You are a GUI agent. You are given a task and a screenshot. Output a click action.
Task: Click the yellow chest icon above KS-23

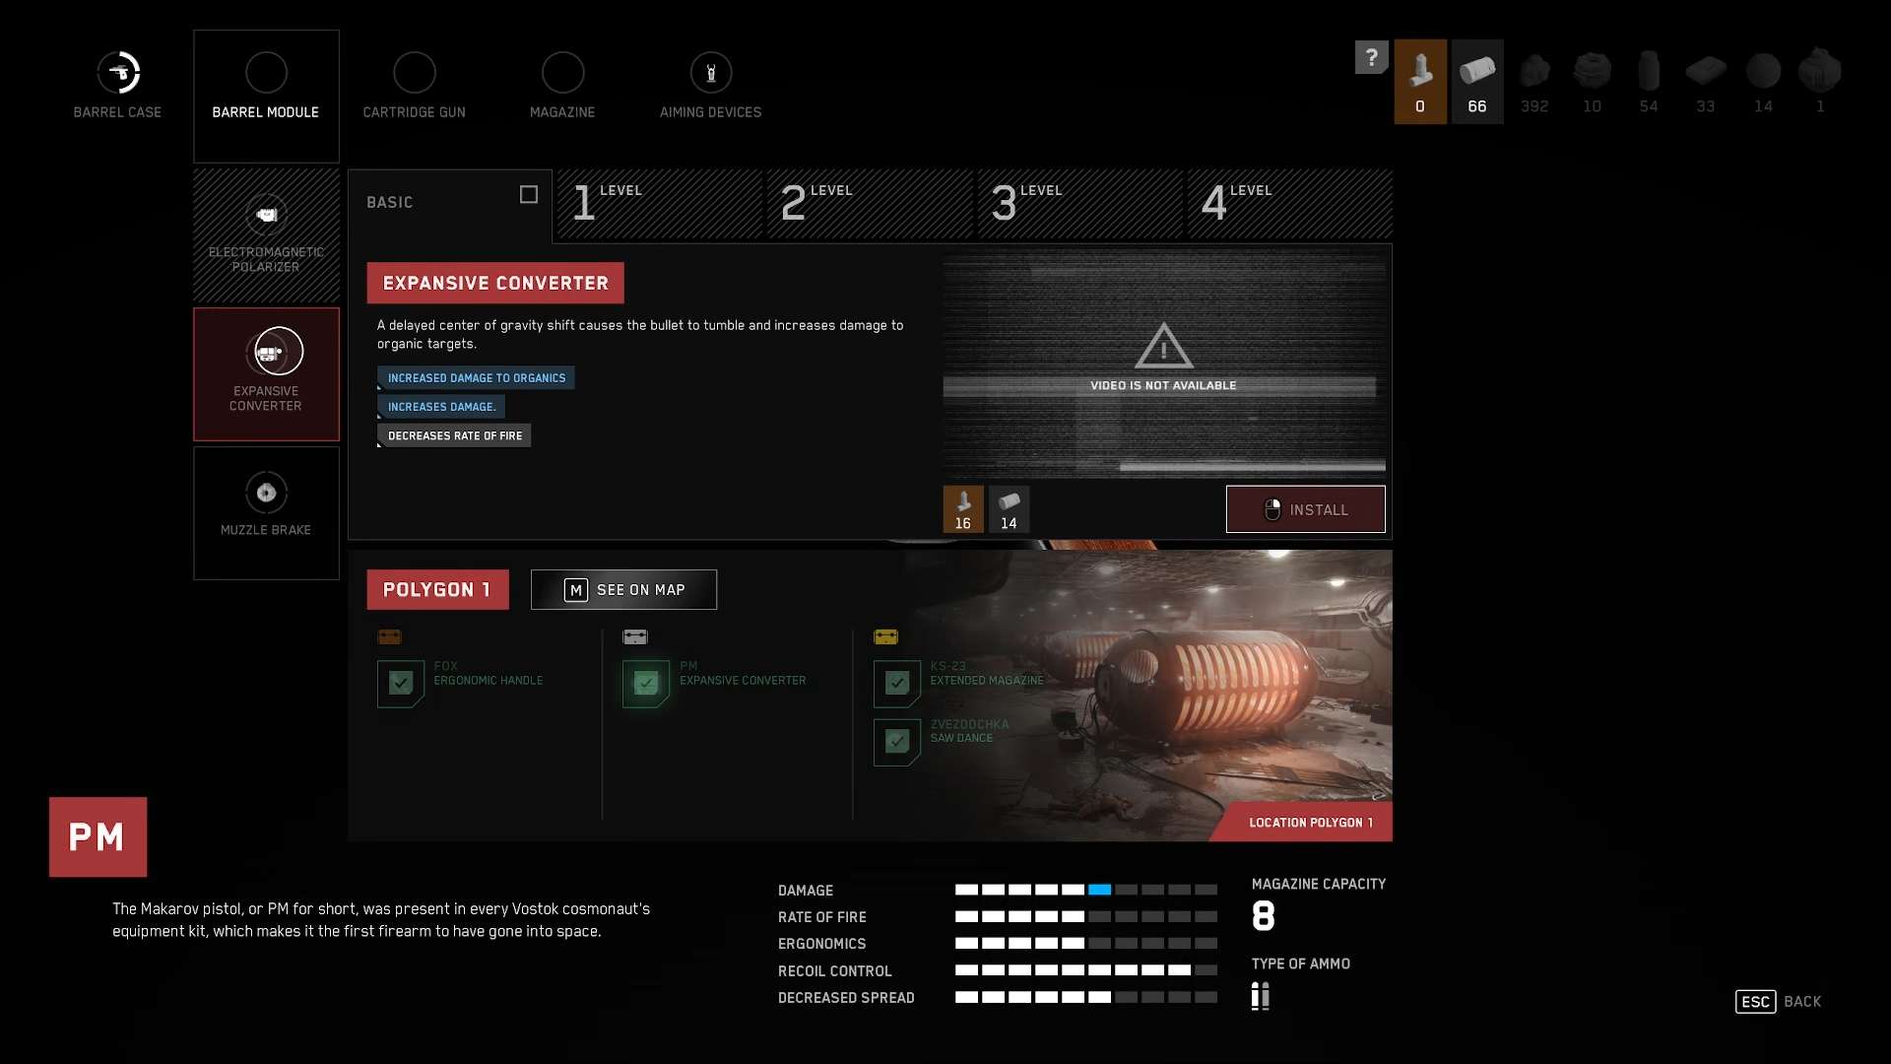coord(886,636)
